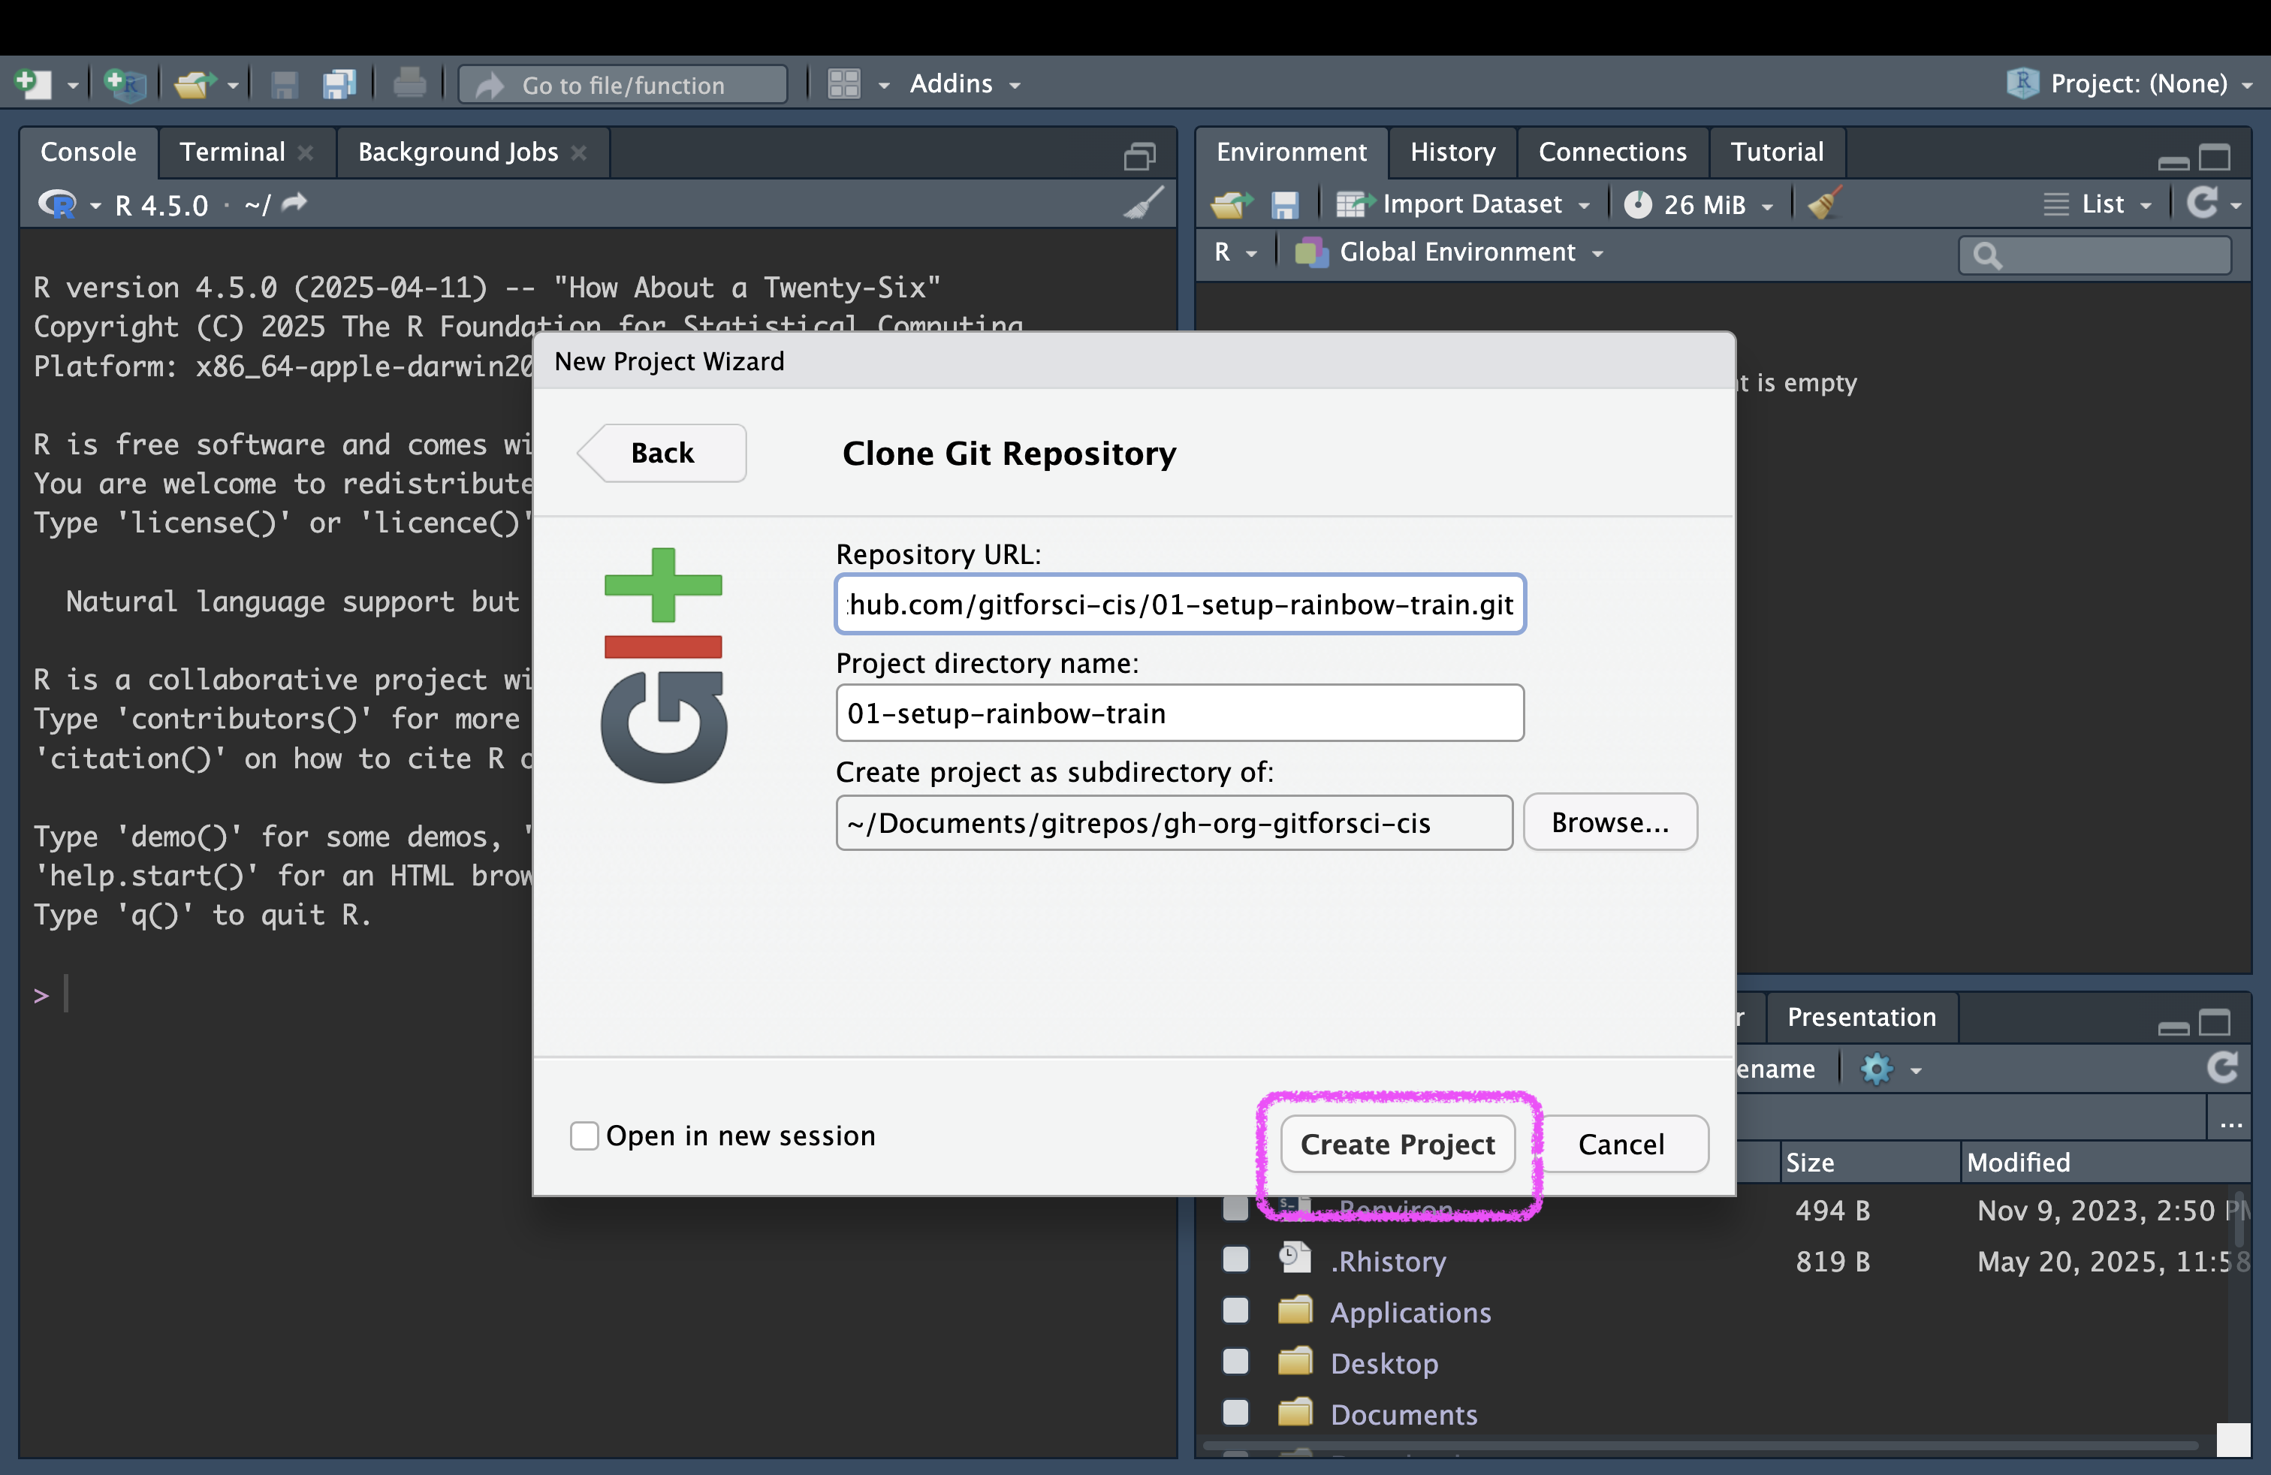The image size is (2271, 1475).
Task: Refresh the Files pane listing
Action: (2223, 1068)
